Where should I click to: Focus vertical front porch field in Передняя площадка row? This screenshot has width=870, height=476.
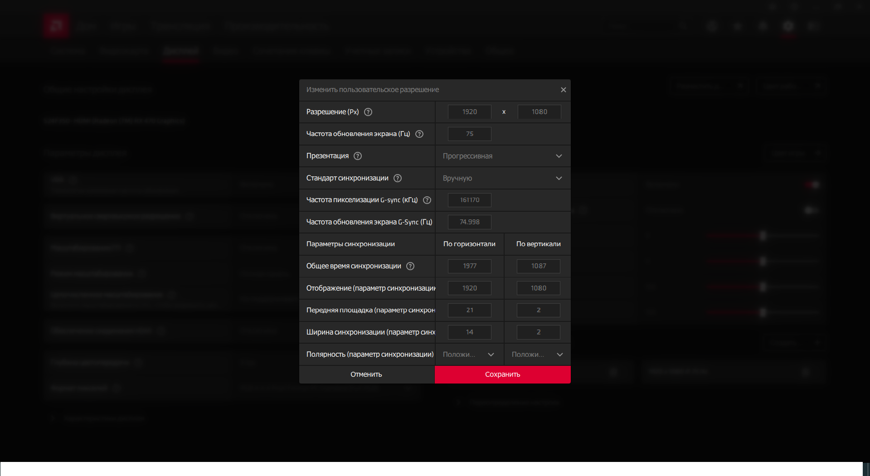539,310
